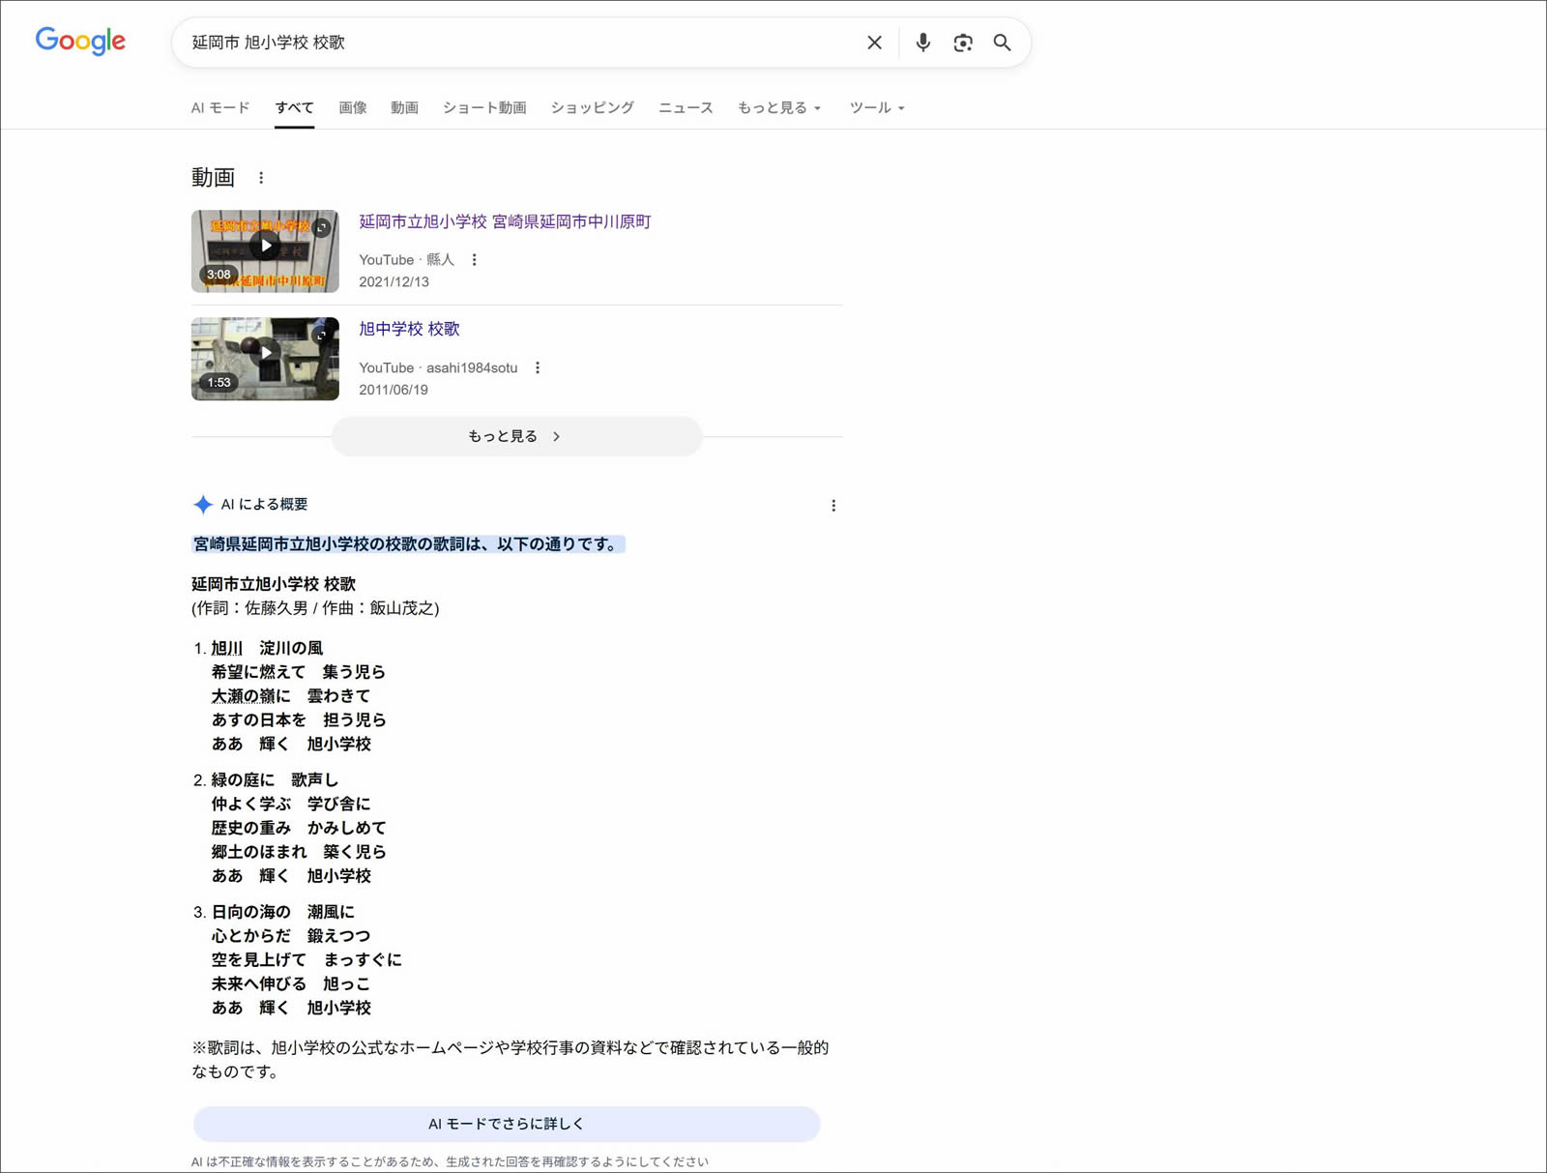
Task: Clear the search query with the X icon
Action: [873, 43]
